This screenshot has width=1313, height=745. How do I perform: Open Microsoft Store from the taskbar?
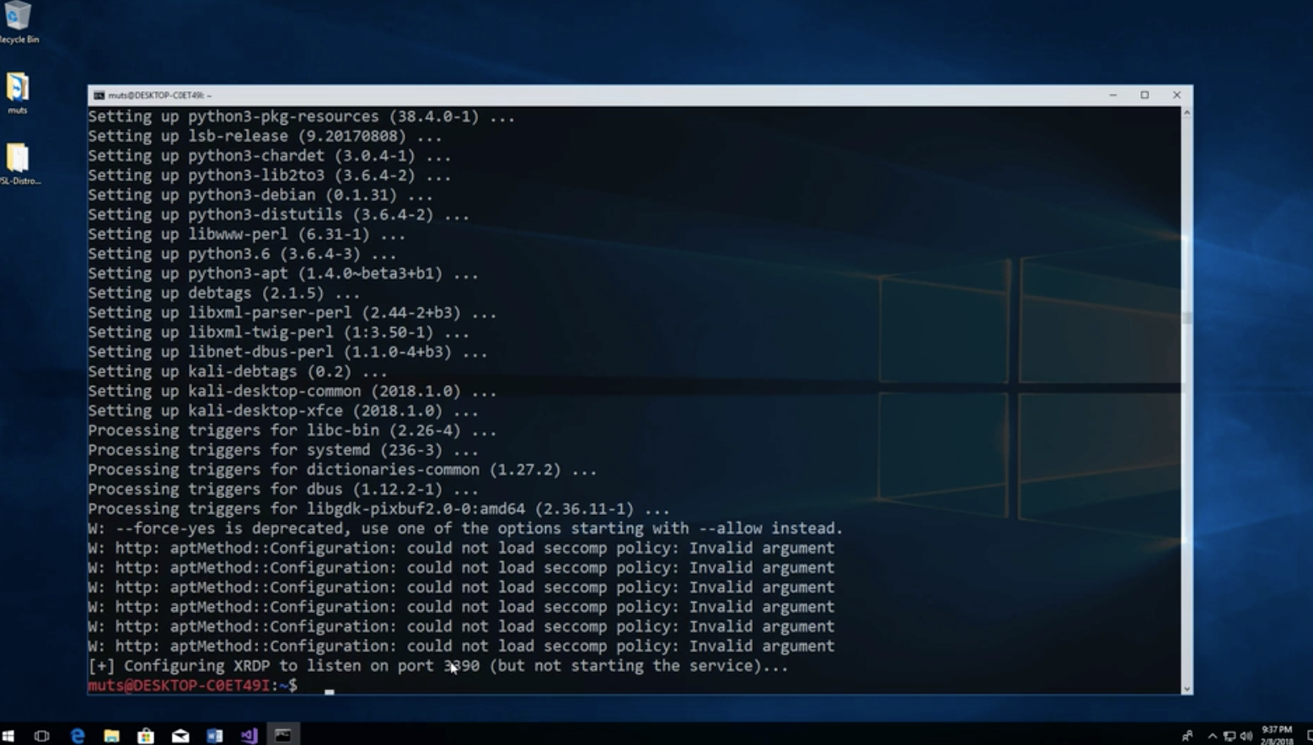(146, 736)
